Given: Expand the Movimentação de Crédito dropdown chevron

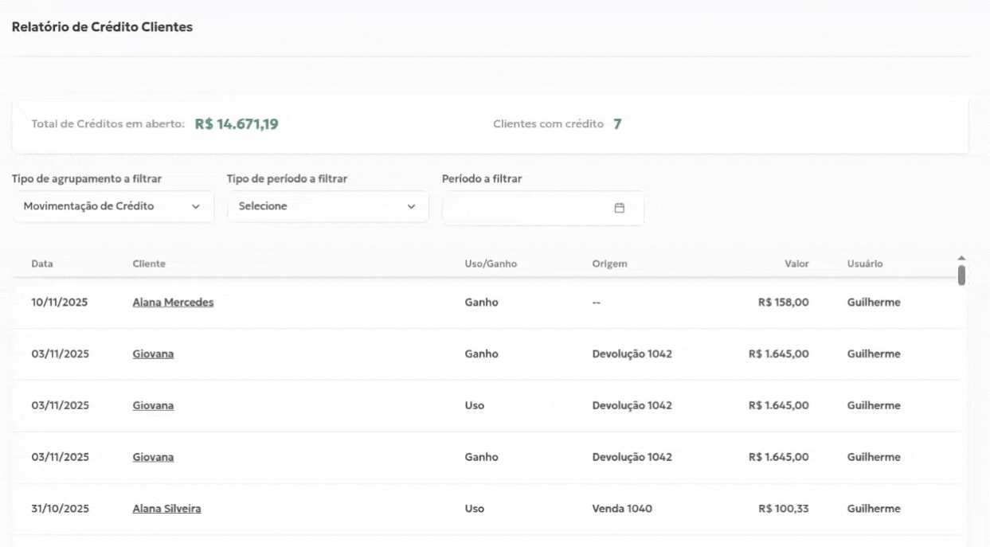Looking at the screenshot, I should (x=196, y=207).
